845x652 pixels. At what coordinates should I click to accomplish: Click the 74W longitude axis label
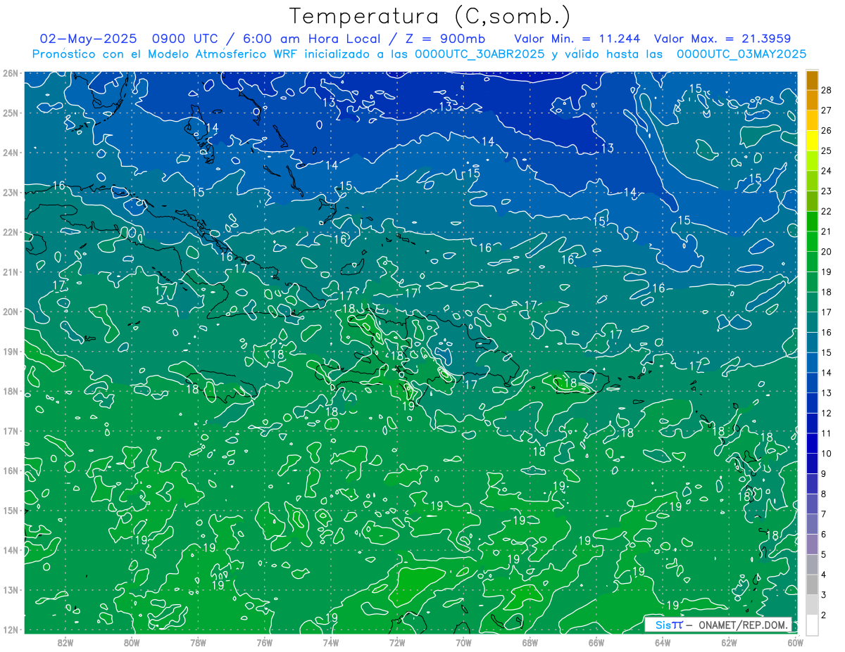tap(331, 642)
